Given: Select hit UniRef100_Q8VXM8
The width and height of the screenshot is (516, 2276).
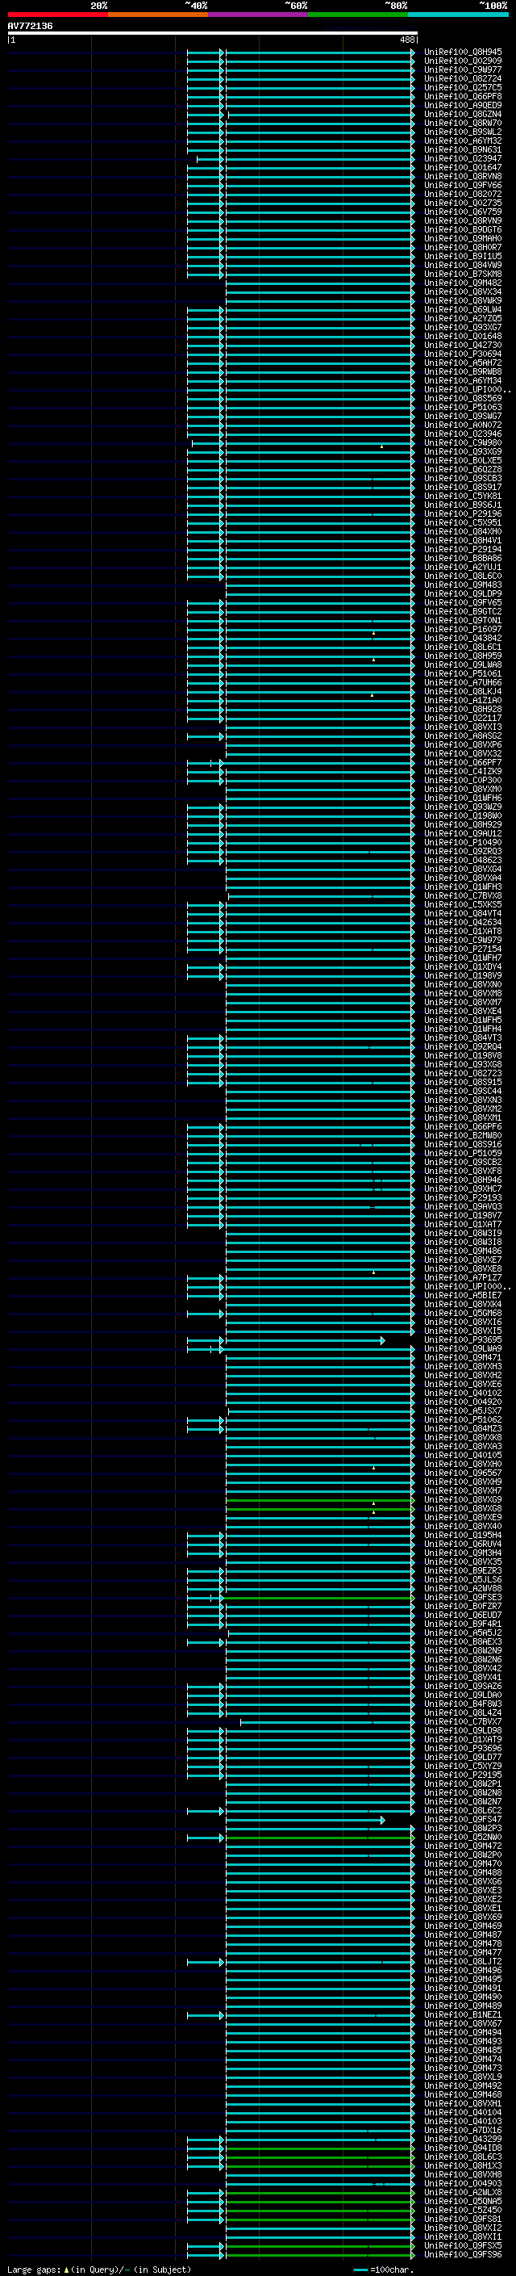Looking at the screenshot, I should tap(463, 993).
